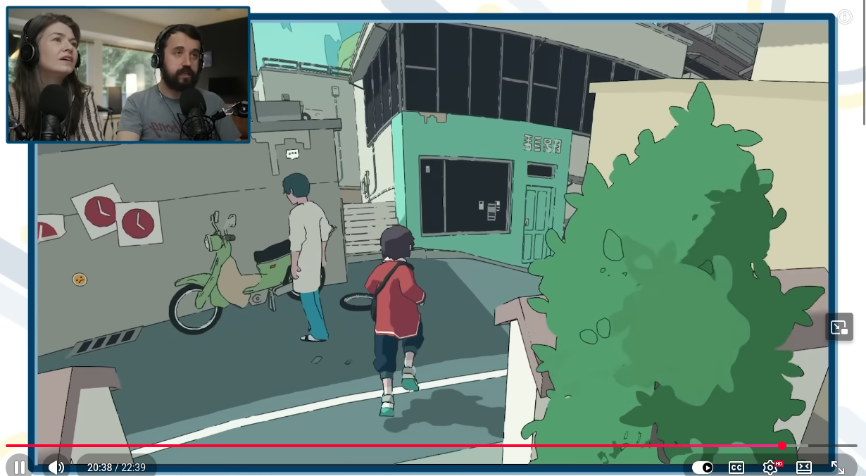Screen dimensions: 866x476
Task: Click the page scrollbar at right edge
Action: coord(863,63)
